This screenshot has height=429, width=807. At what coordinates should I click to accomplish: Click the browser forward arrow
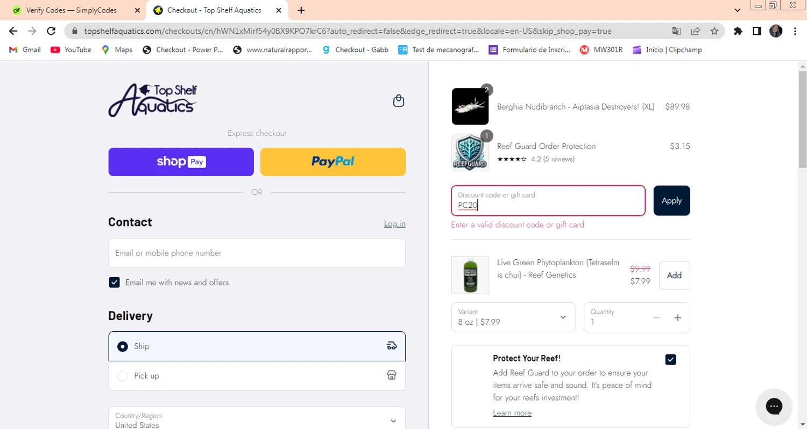[x=32, y=31]
